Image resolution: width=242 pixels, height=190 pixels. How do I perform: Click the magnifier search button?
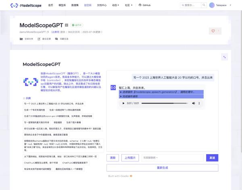click(x=204, y=5)
